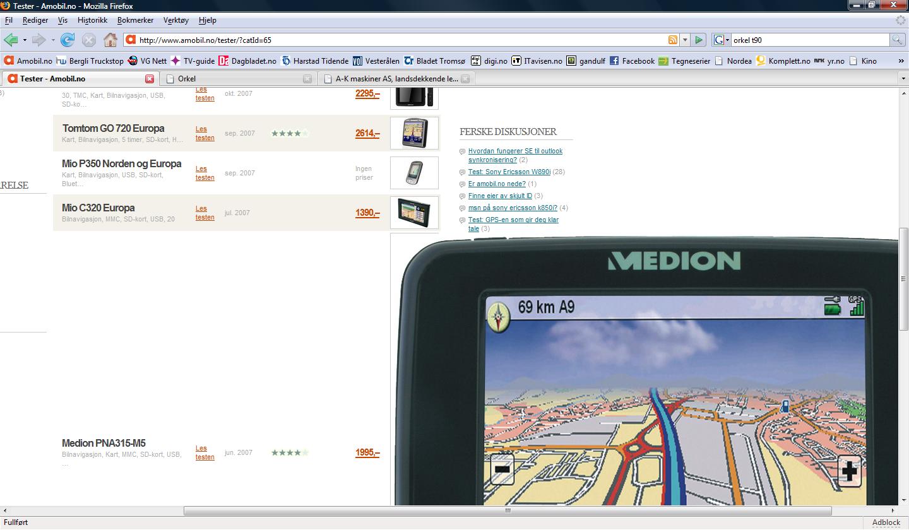This screenshot has width=909, height=530.
Task: Open Er amobil.no nede? discussion
Action: [497, 184]
